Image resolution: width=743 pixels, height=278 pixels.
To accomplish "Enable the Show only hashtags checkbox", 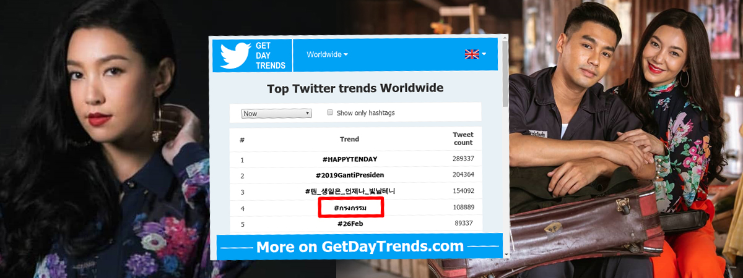I will point(330,112).
